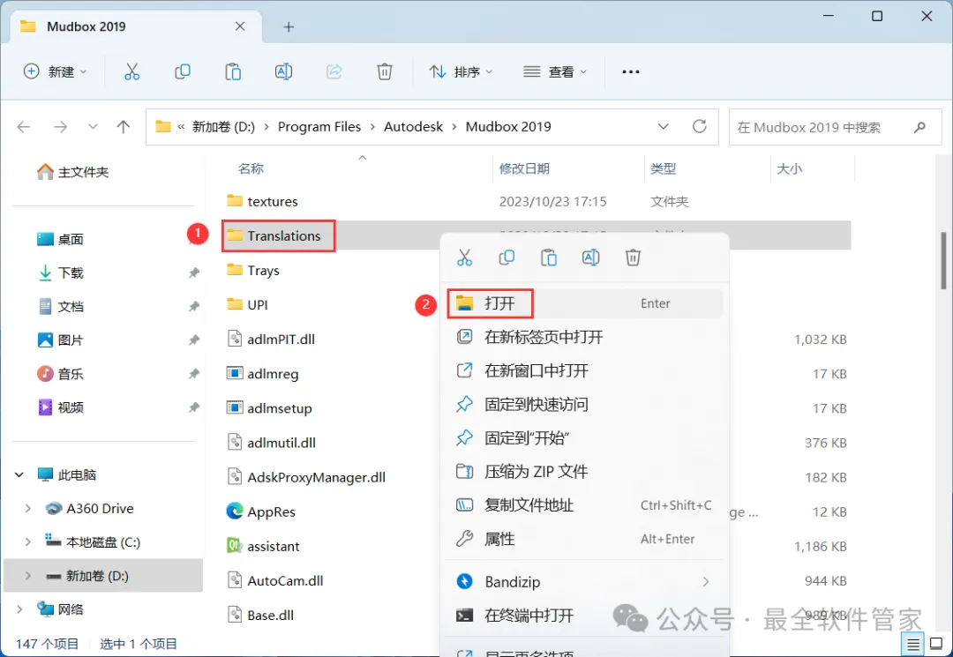Choose 固定到"开始" in the context menu
This screenshot has width=953, height=657.
pos(584,437)
